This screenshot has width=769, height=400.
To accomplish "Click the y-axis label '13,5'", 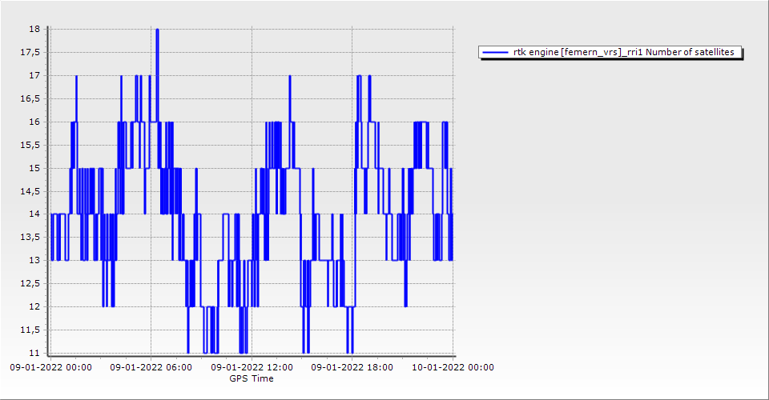I will coord(30,238).
